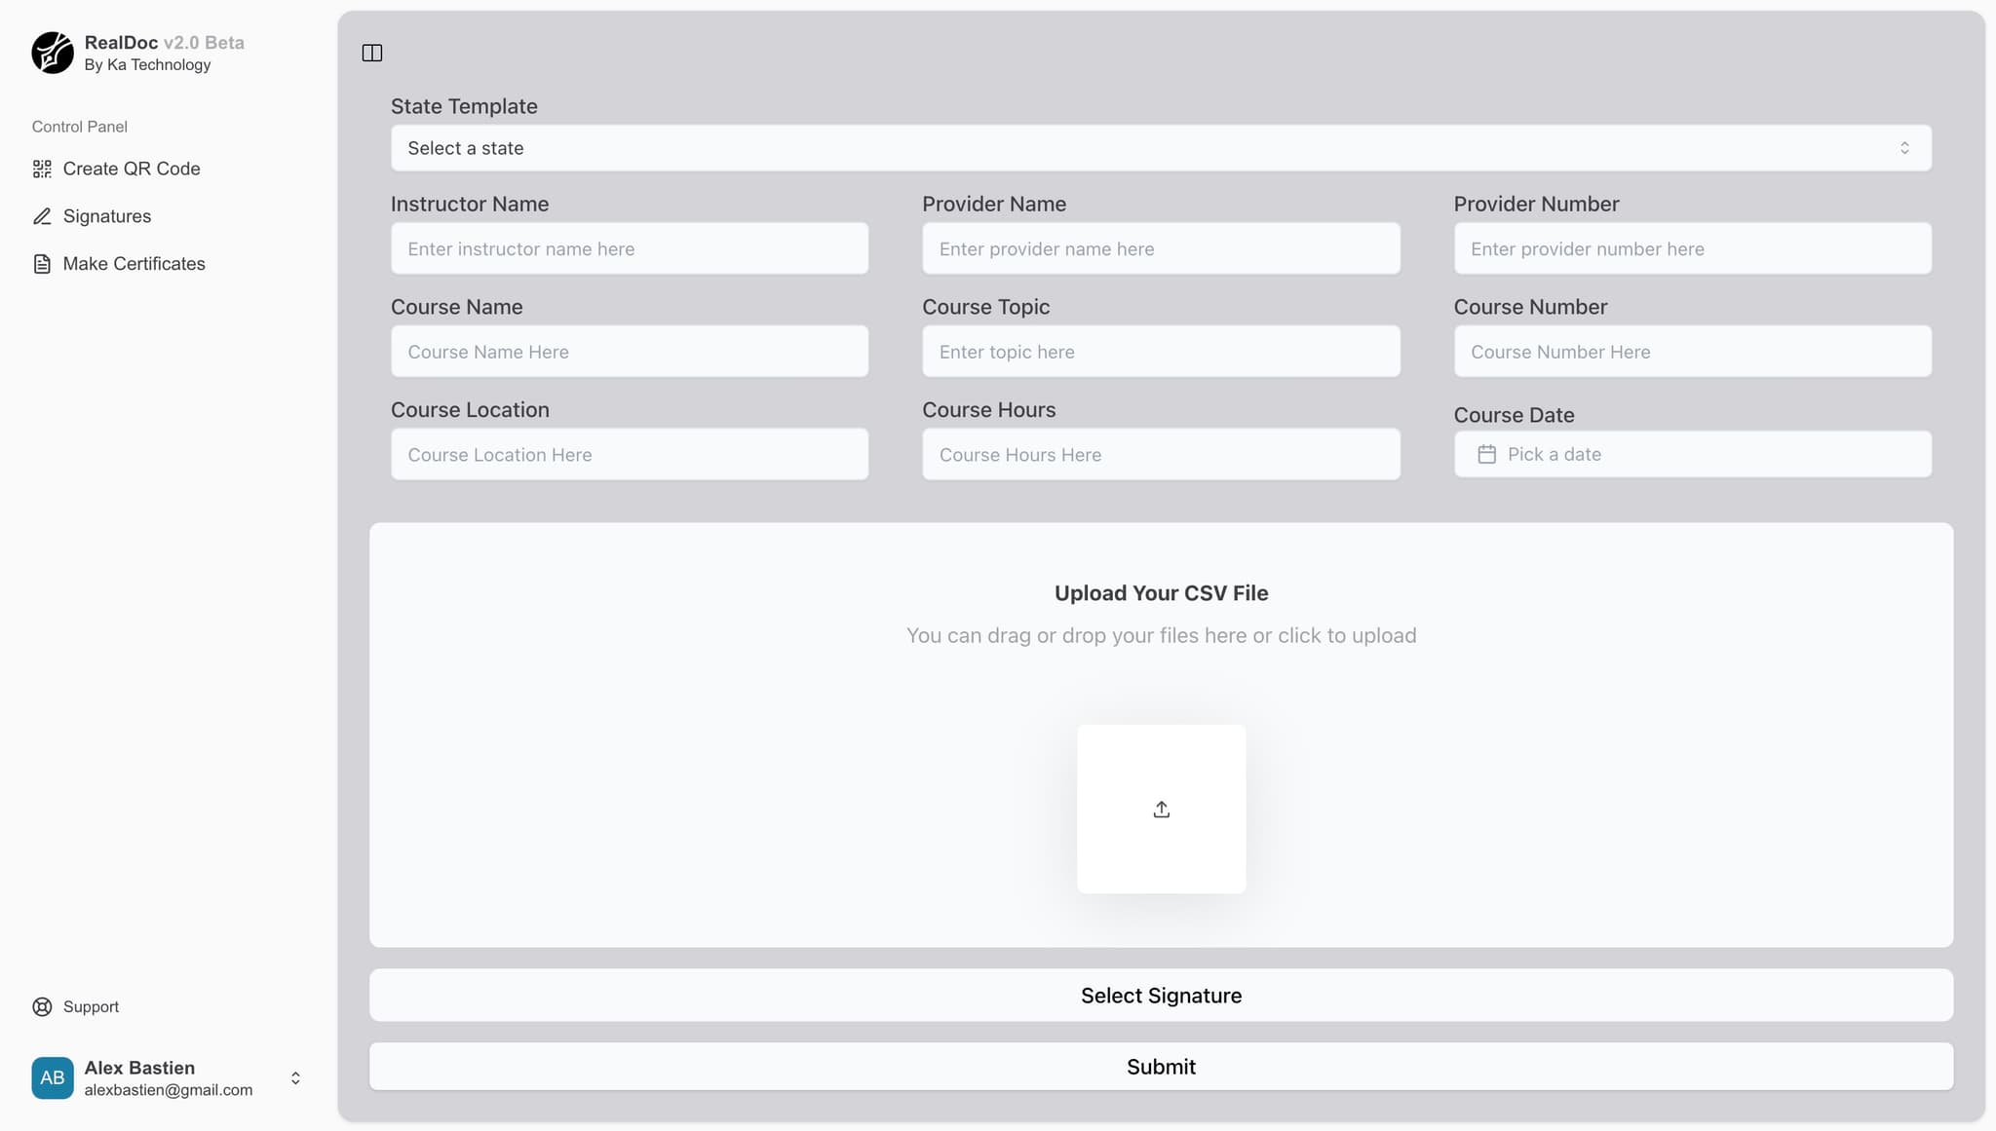Click the upload arrow icon tile
The width and height of the screenshot is (1996, 1131).
point(1161,809)
